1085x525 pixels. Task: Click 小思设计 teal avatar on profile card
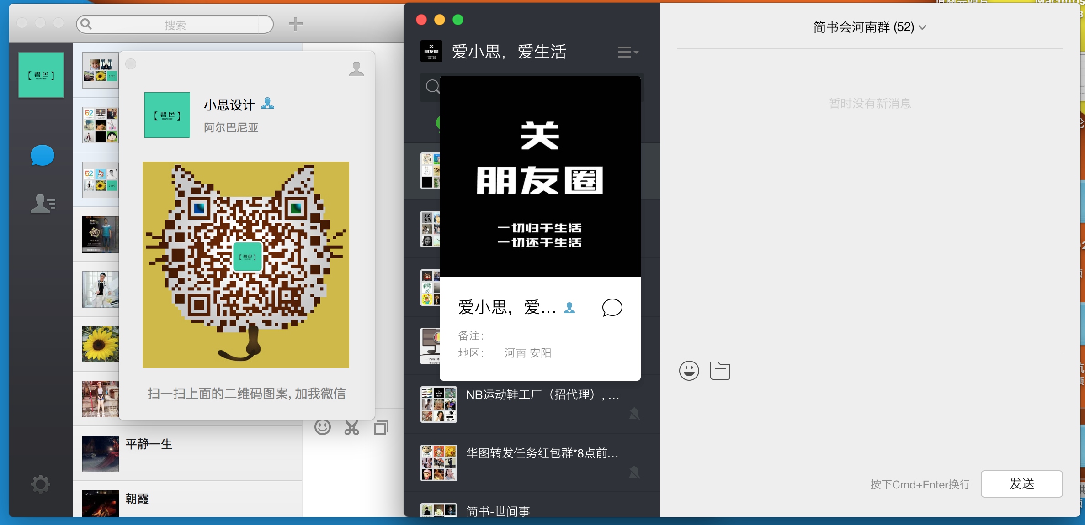point(167,115)
